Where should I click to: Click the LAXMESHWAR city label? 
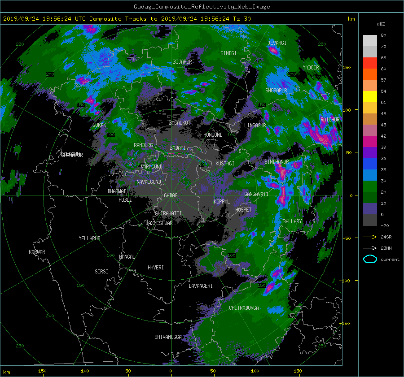pos(159,223)
